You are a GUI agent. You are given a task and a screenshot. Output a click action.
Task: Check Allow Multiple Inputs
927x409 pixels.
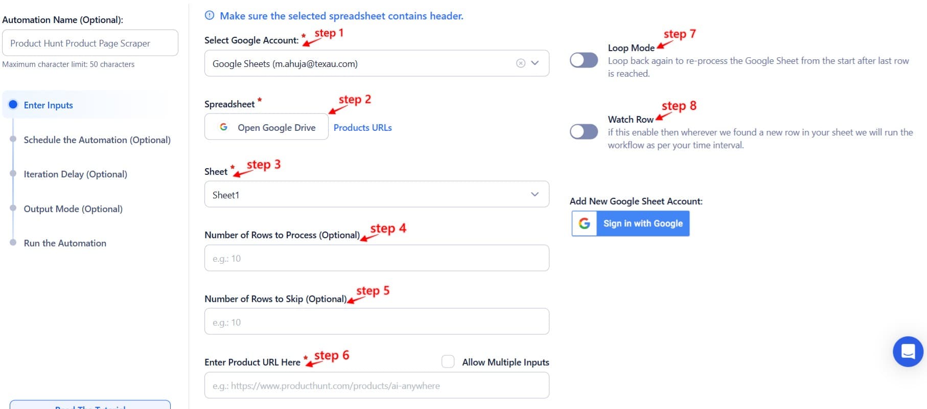pos(448,362)
